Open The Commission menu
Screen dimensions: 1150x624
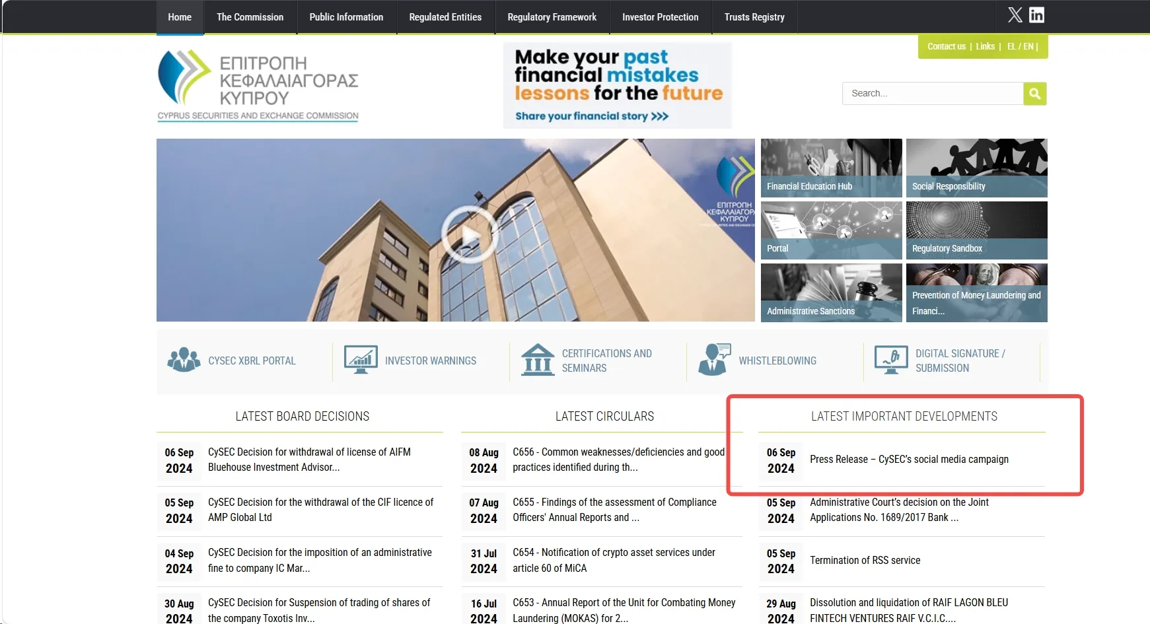[250, 17]
